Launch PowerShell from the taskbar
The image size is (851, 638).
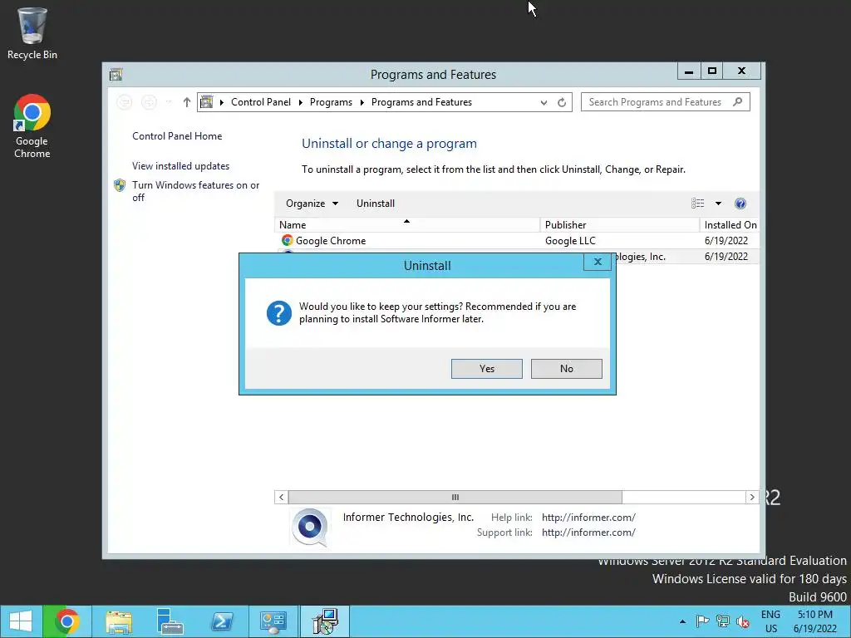click(x=222, y=621)
